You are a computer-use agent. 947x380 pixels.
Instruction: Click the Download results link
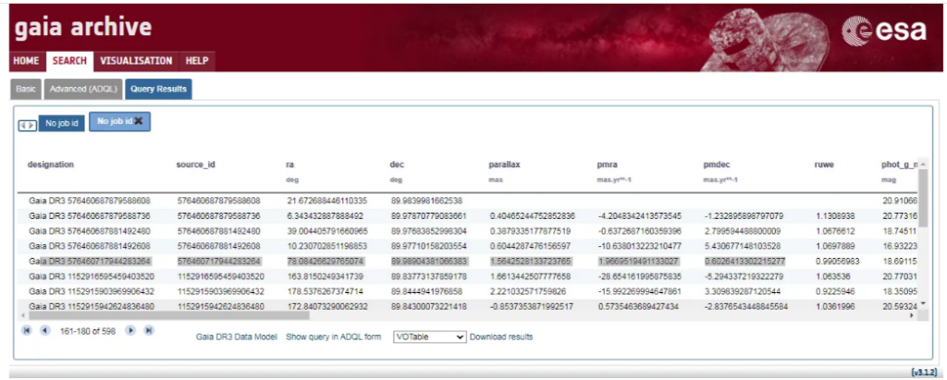pyautogui.click(x=500, y=337)
